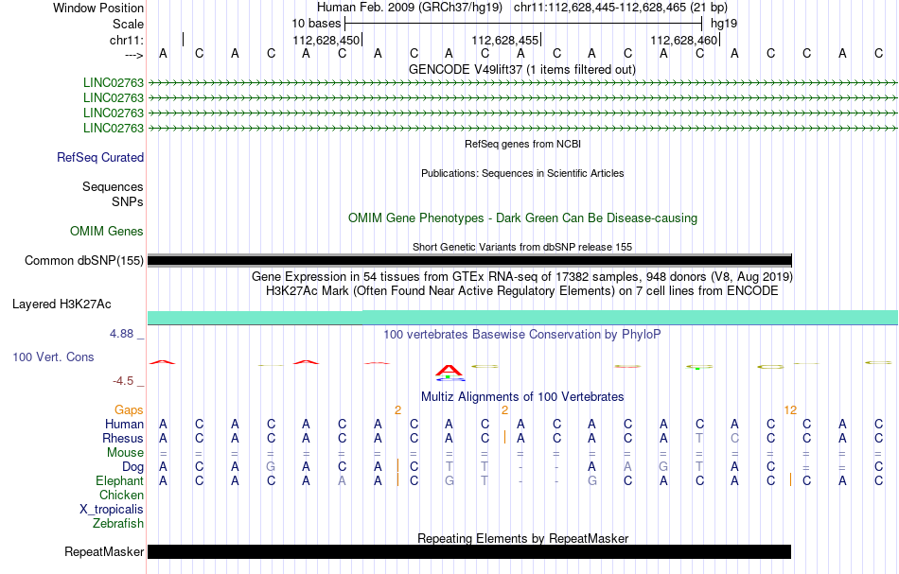899x574 pixels.
Task: Open the Multiz Alignments of 100 Vertebrates title
Action: 522,396
